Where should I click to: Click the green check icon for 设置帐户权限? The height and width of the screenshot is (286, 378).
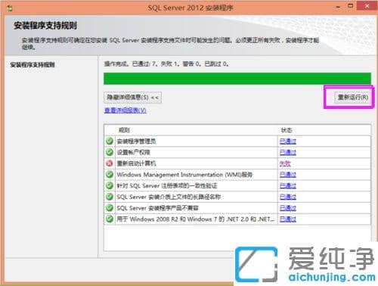(110, 152)
